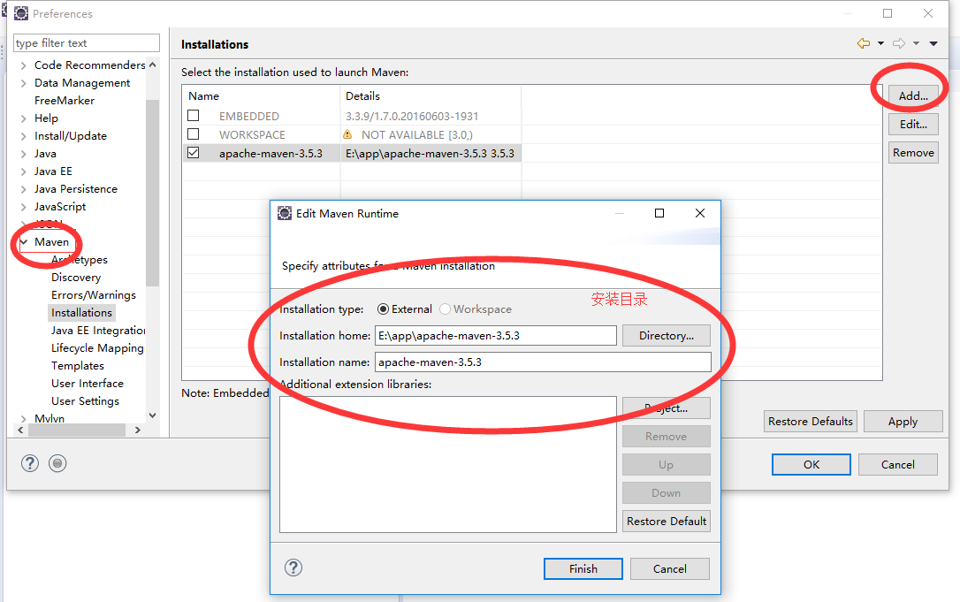Viewport: 960px width, 602px height.
Task: Select E:\app\apache-maven-3.5.3 details cell
Action: point(430,153)
